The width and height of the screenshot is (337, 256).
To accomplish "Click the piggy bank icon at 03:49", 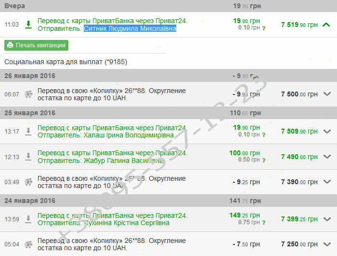I will click(28, 182).
